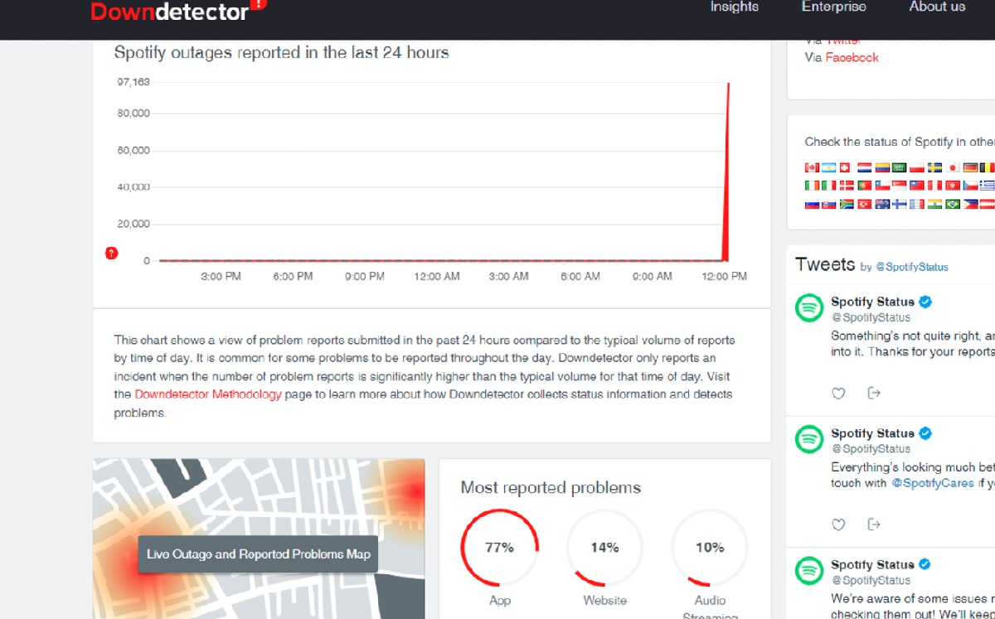Click the Denmark flag

click(847, 186)
